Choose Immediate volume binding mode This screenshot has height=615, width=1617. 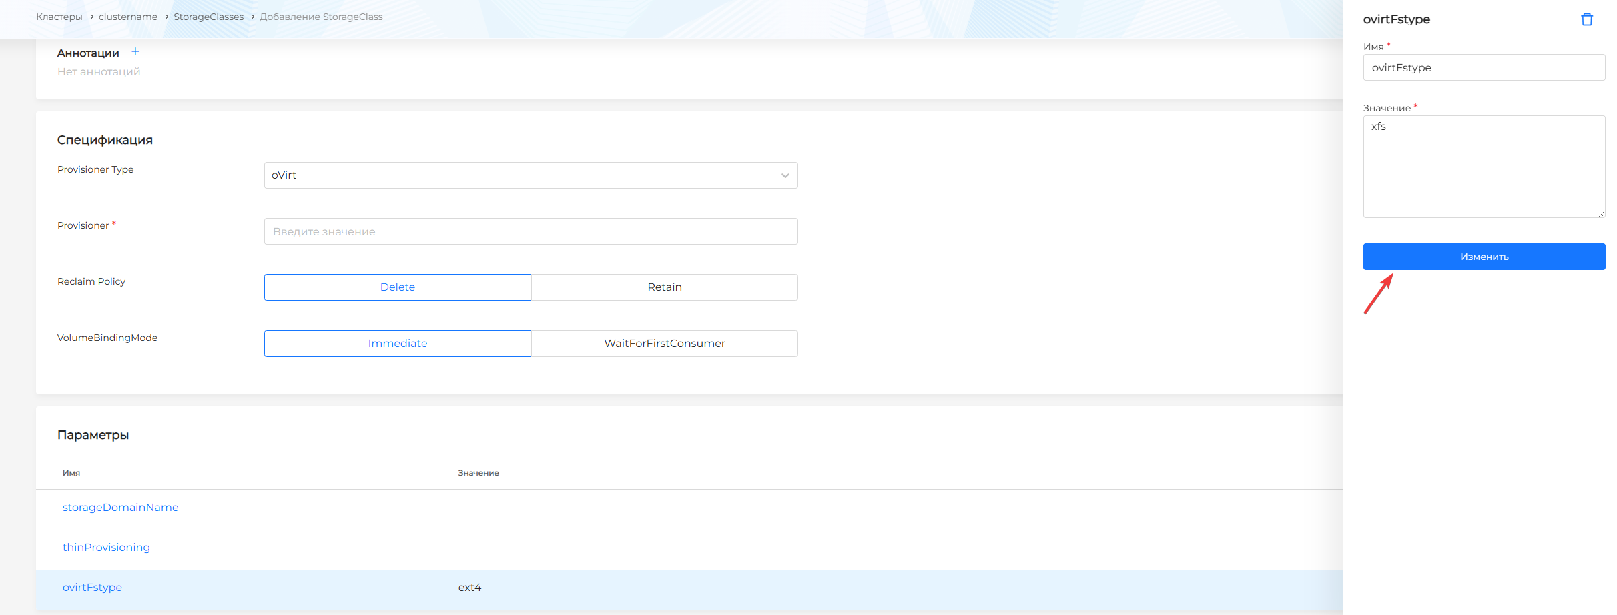pos(398,344)
